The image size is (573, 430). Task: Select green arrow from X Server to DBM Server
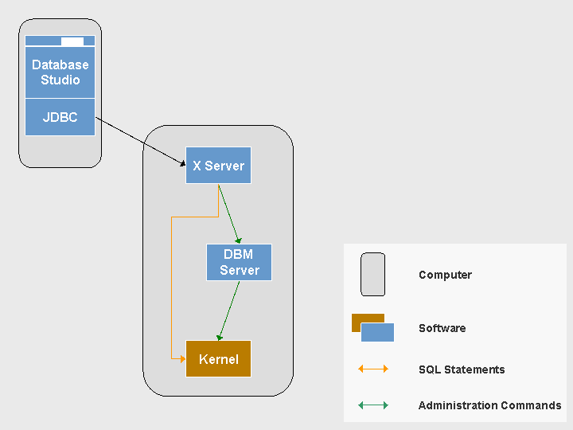coord(229,213)
